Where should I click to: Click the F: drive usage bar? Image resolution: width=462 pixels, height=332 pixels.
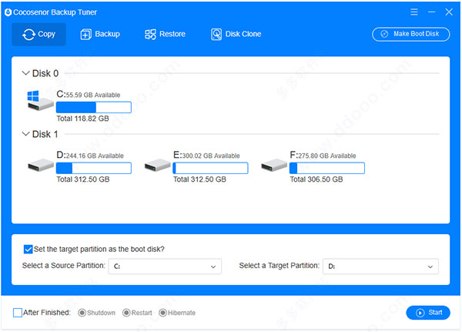327,168
